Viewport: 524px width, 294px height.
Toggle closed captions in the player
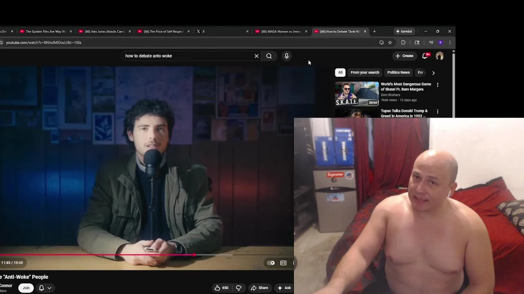[x=283, y=263]
